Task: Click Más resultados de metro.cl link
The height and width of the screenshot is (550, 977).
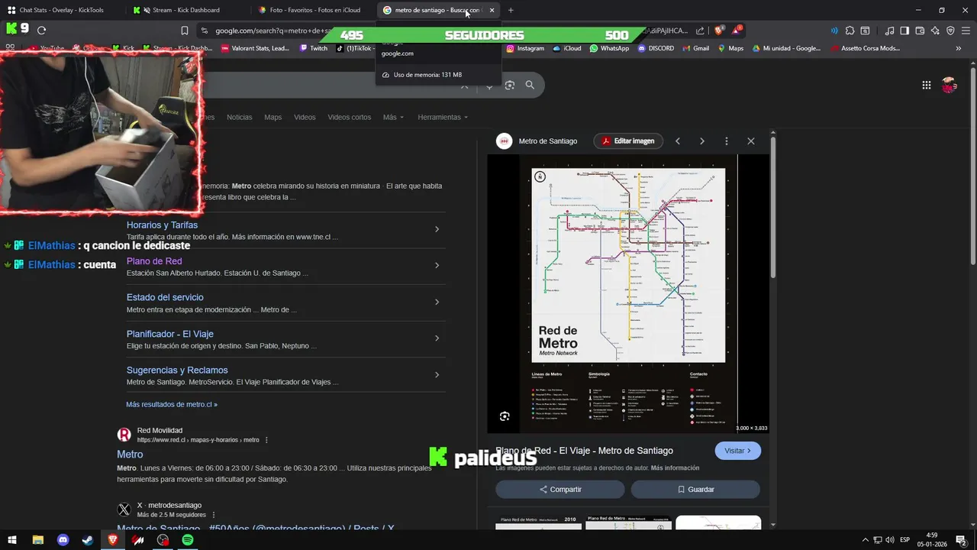Action: [x=172, y=404]
